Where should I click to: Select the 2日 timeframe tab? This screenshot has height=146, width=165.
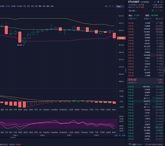[x=28, y=6]
